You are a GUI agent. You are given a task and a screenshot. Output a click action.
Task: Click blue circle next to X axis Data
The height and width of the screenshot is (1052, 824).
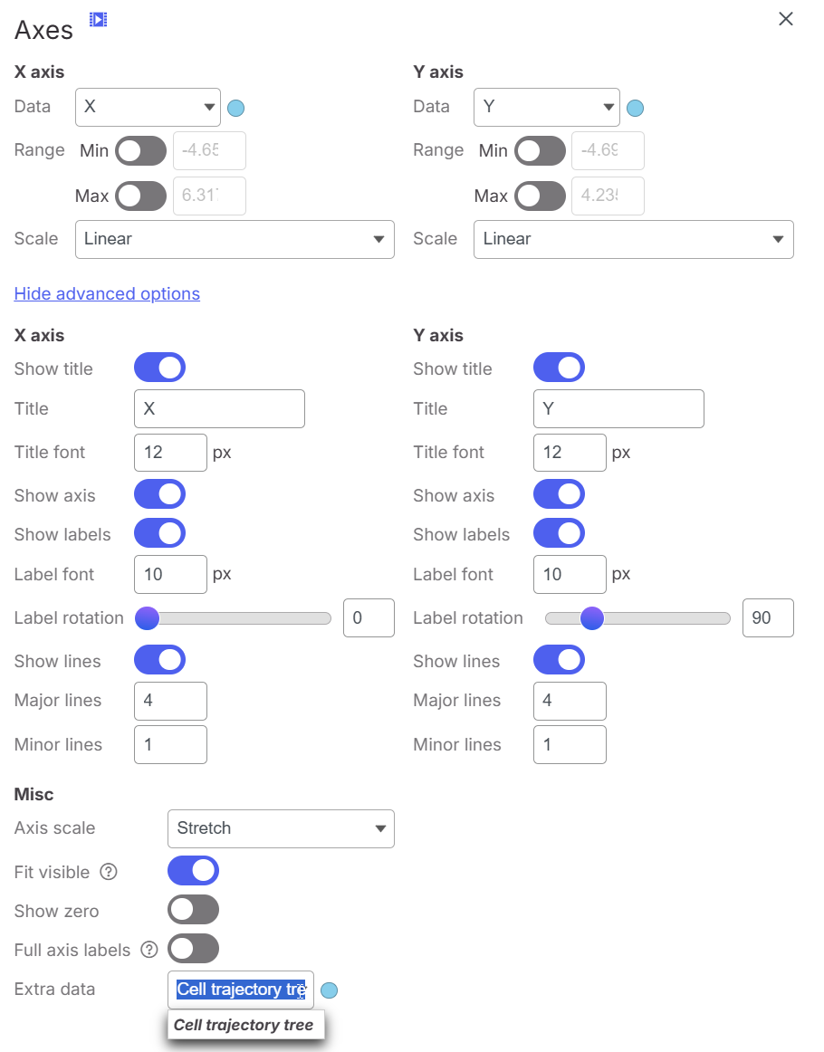point(236,108)
